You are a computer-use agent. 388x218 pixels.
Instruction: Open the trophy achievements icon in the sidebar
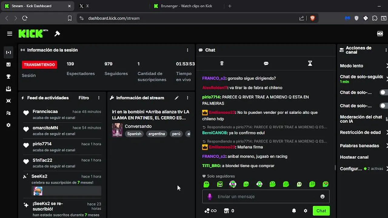(x=8, y=77)
